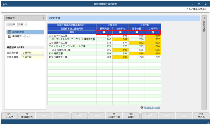Select 総合評定値 in the target list
This screenshot has width=211, height=125.
click(25, 32)
